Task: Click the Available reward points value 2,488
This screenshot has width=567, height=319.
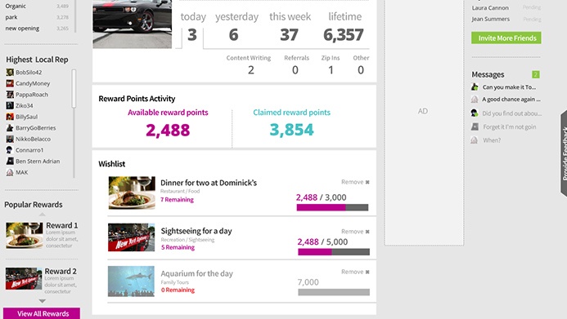Action: tap(168, 130)
